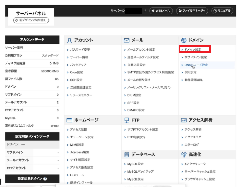
Task: Open アクセスログ
Action: [x=193, y=137]
